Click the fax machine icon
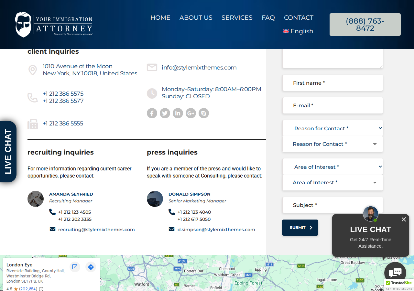 click(33, 124)
